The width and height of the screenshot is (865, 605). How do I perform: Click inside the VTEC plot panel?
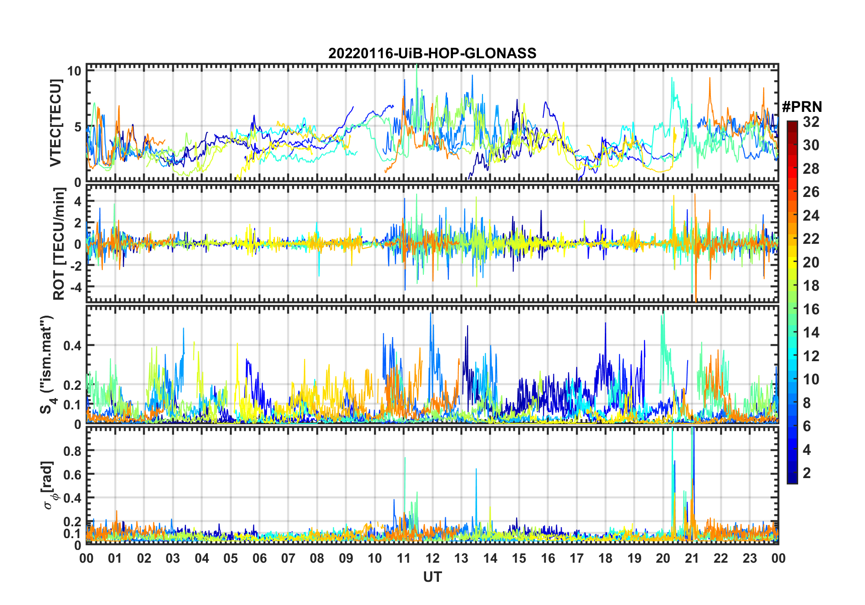tap(432, 123)
